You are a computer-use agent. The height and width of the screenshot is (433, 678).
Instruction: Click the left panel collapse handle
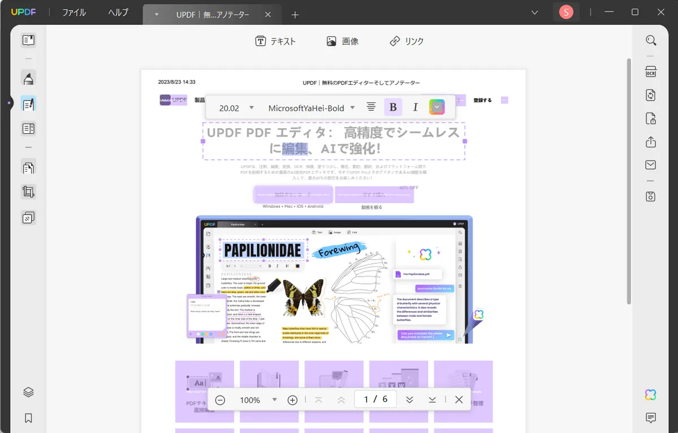click(x=8, y=103)
